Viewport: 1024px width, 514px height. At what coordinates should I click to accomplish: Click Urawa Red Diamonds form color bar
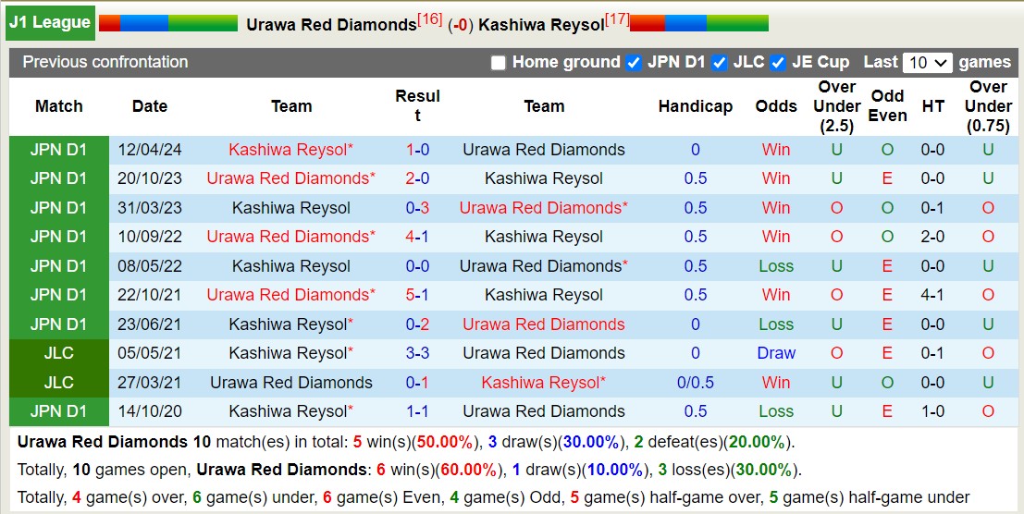(168, 23)
